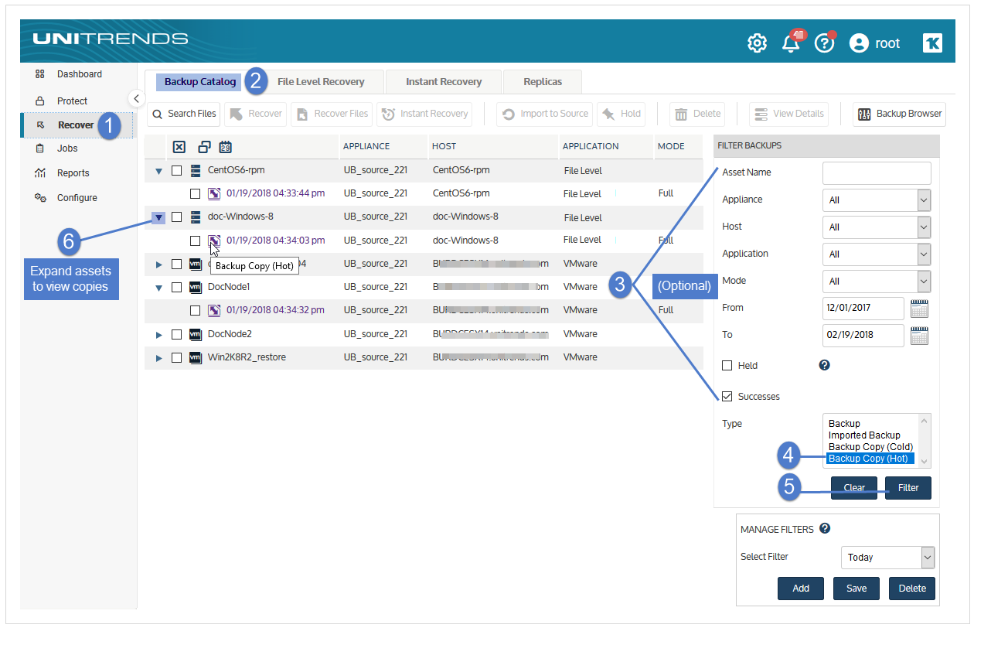The width and height of the screenshot is (991, 645).
Task: Apply filters with the Filter button
Action: (x=908, y=488)
